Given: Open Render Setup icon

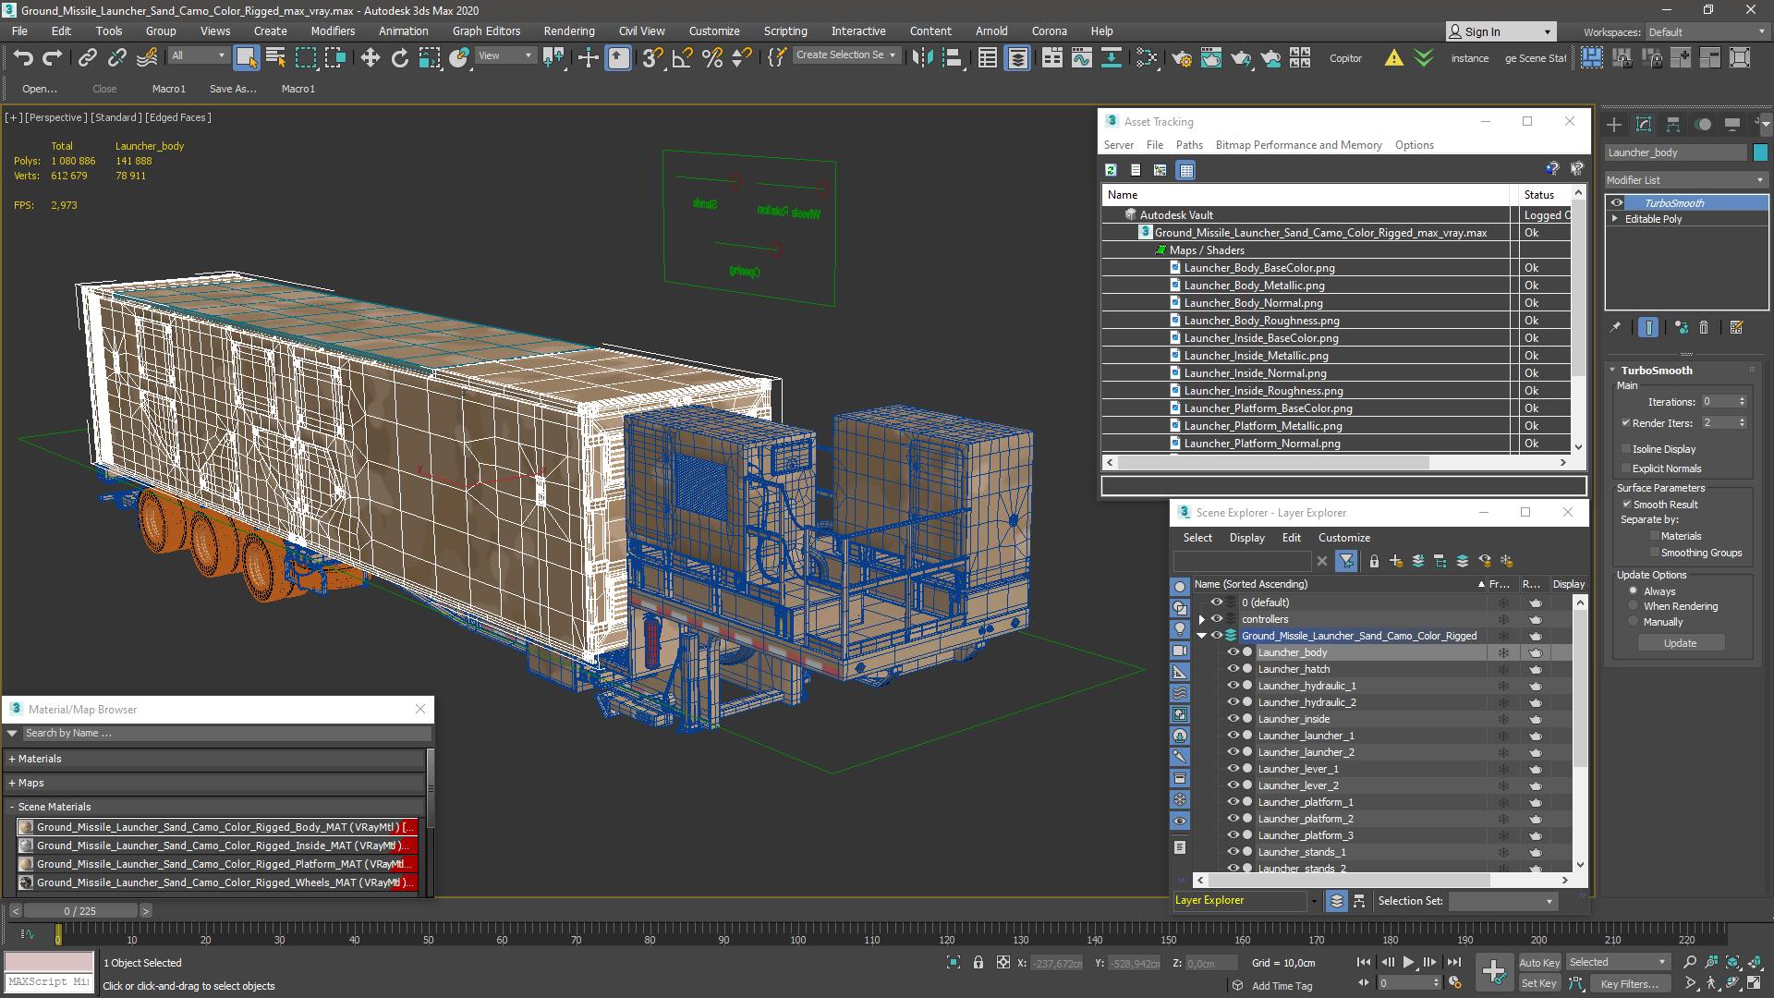Looking at the screenshot, I should pyautogui.click(x=1181, y=57).
